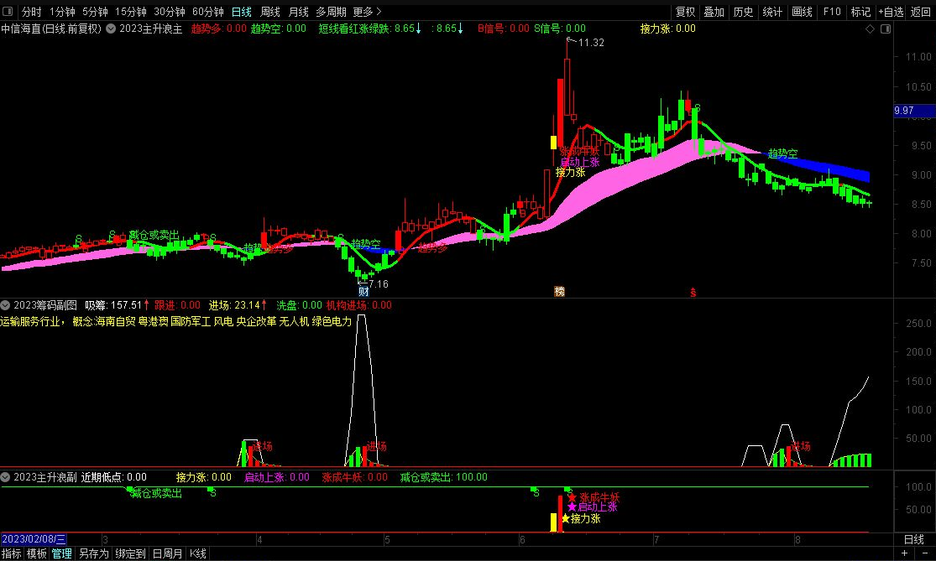
Task: Select the 60分钟 timeframe tab
Action: click(x=207, y=12)
